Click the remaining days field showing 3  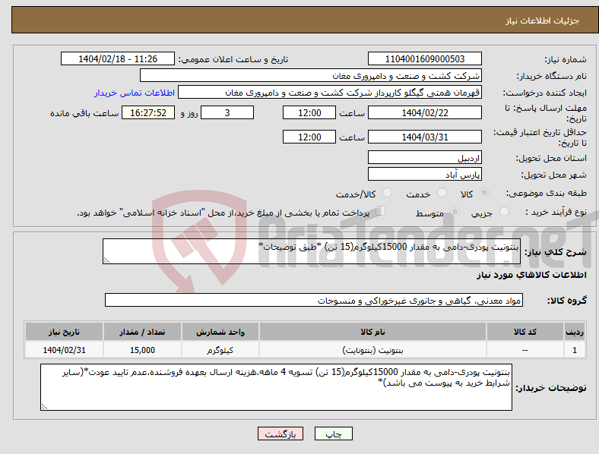coord(227,112)
